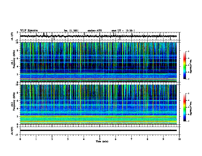This screenshot has width=202, height=156.
Task: Click the "-7" label on ch.2 color scale
Action: (x=188, y=121)
